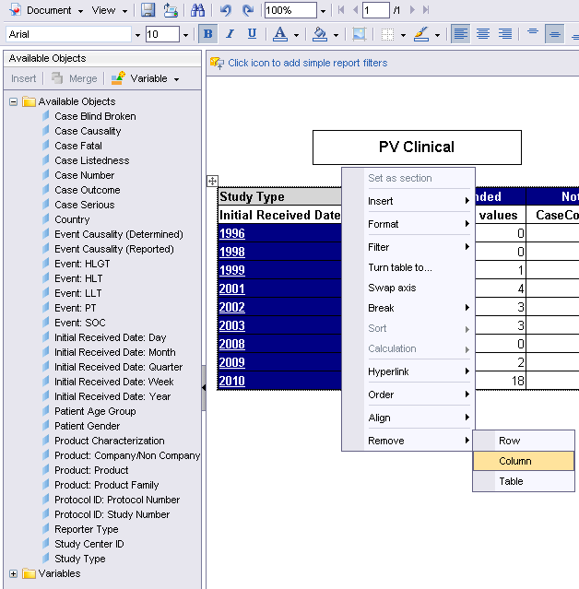The image size is (579, 589).
Task: Open the Order submenu
Action: point(419,395)
